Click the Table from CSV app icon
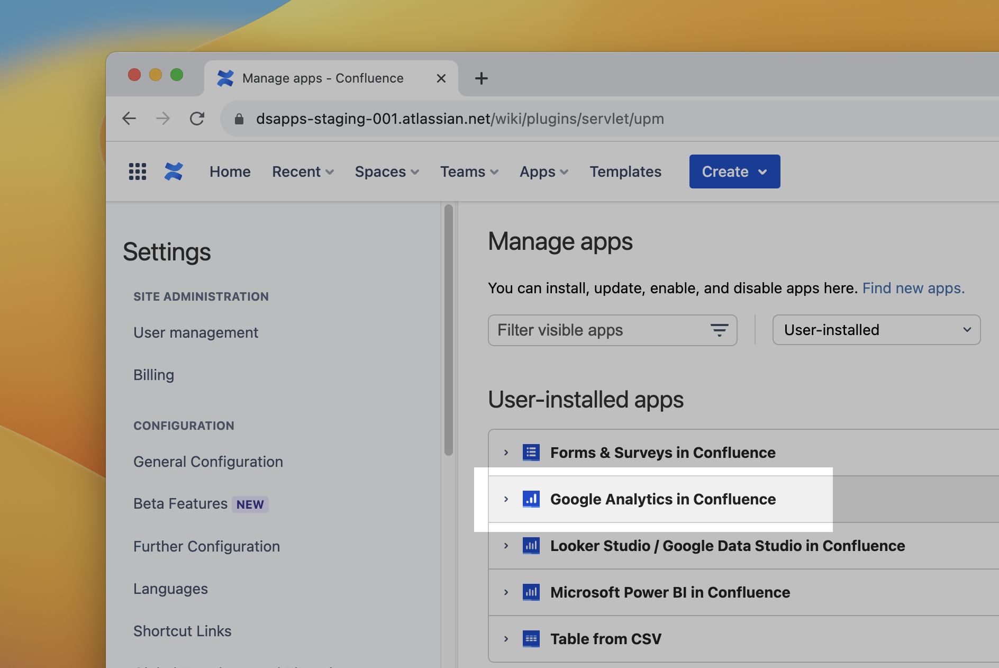The width and height of the screenshot is (999, 668). 531,639
